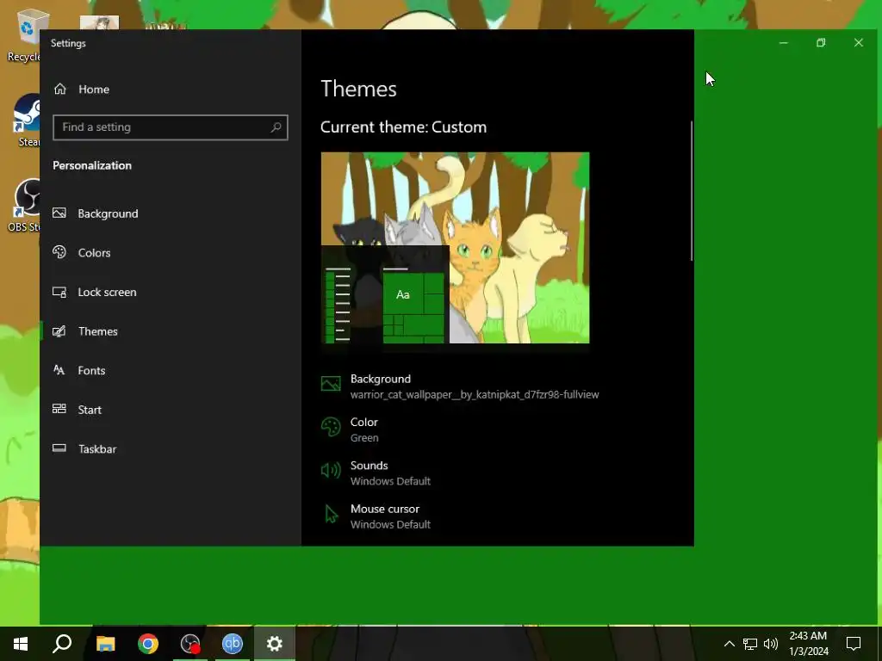Click the Colors palette icon in the sidebar
882x661 pixels.
pyautogui.click(x=59, y=252)
